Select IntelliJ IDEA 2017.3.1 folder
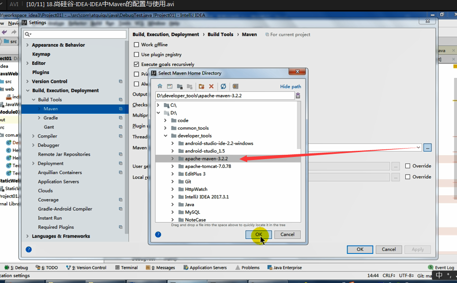Screen dimensions: 457x283 click(x=207, y=197)
